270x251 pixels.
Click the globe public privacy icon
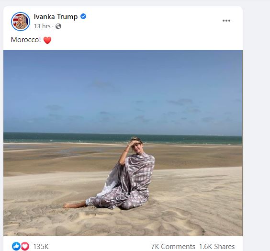pyautogui.click(x=58, y=26)
